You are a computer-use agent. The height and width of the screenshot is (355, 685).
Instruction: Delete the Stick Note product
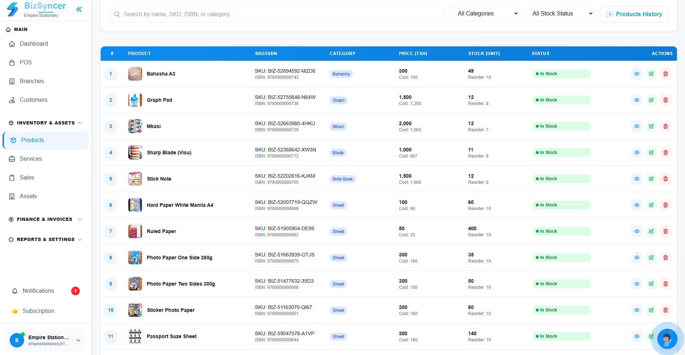tap(665, 179)
